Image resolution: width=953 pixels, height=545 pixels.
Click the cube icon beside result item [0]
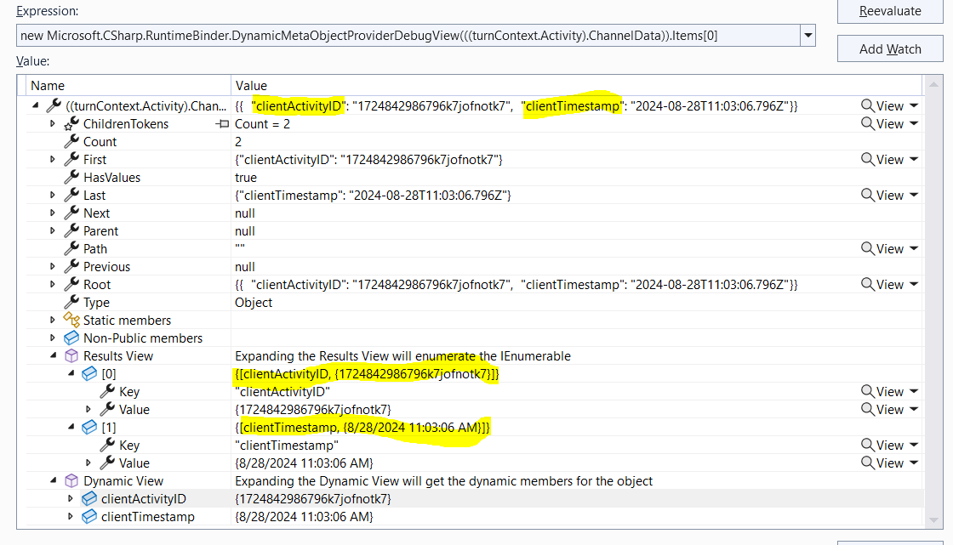(88, 373)
